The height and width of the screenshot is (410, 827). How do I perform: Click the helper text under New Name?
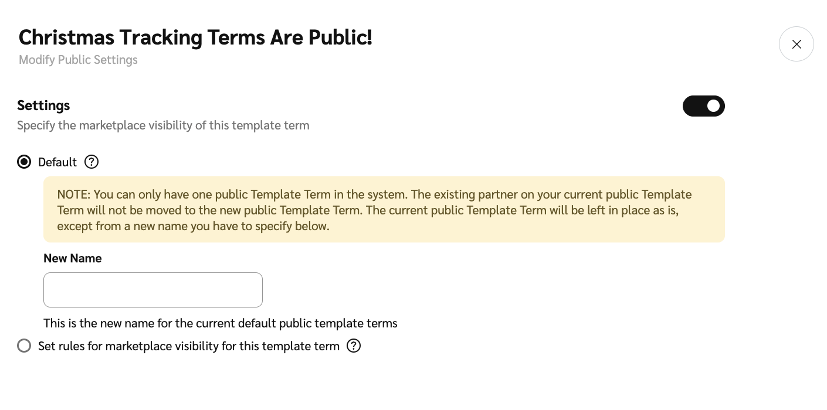pyautogui.click(x=221, y=323)
